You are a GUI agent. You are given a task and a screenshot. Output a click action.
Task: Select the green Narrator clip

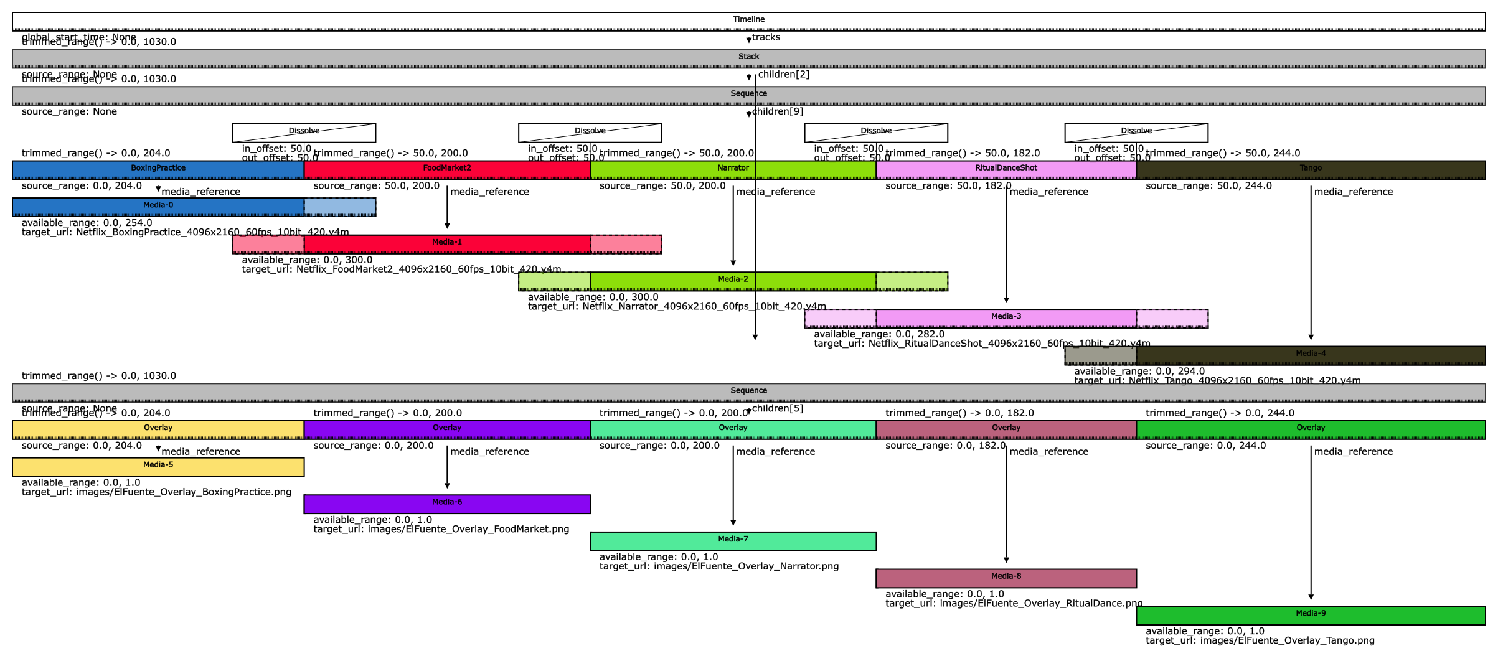(x=733, y=169)
